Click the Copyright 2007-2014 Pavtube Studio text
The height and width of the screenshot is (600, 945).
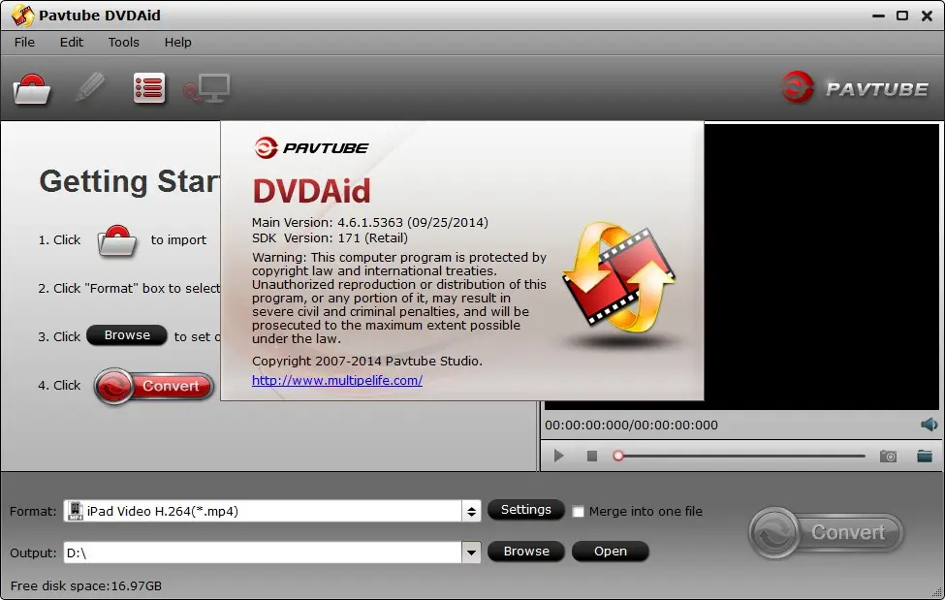coord(367,362)
